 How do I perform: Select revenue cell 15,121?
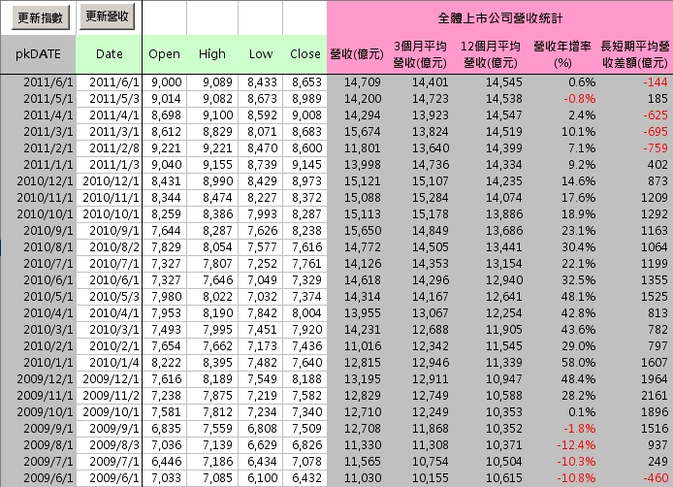(x=363, y=181)
